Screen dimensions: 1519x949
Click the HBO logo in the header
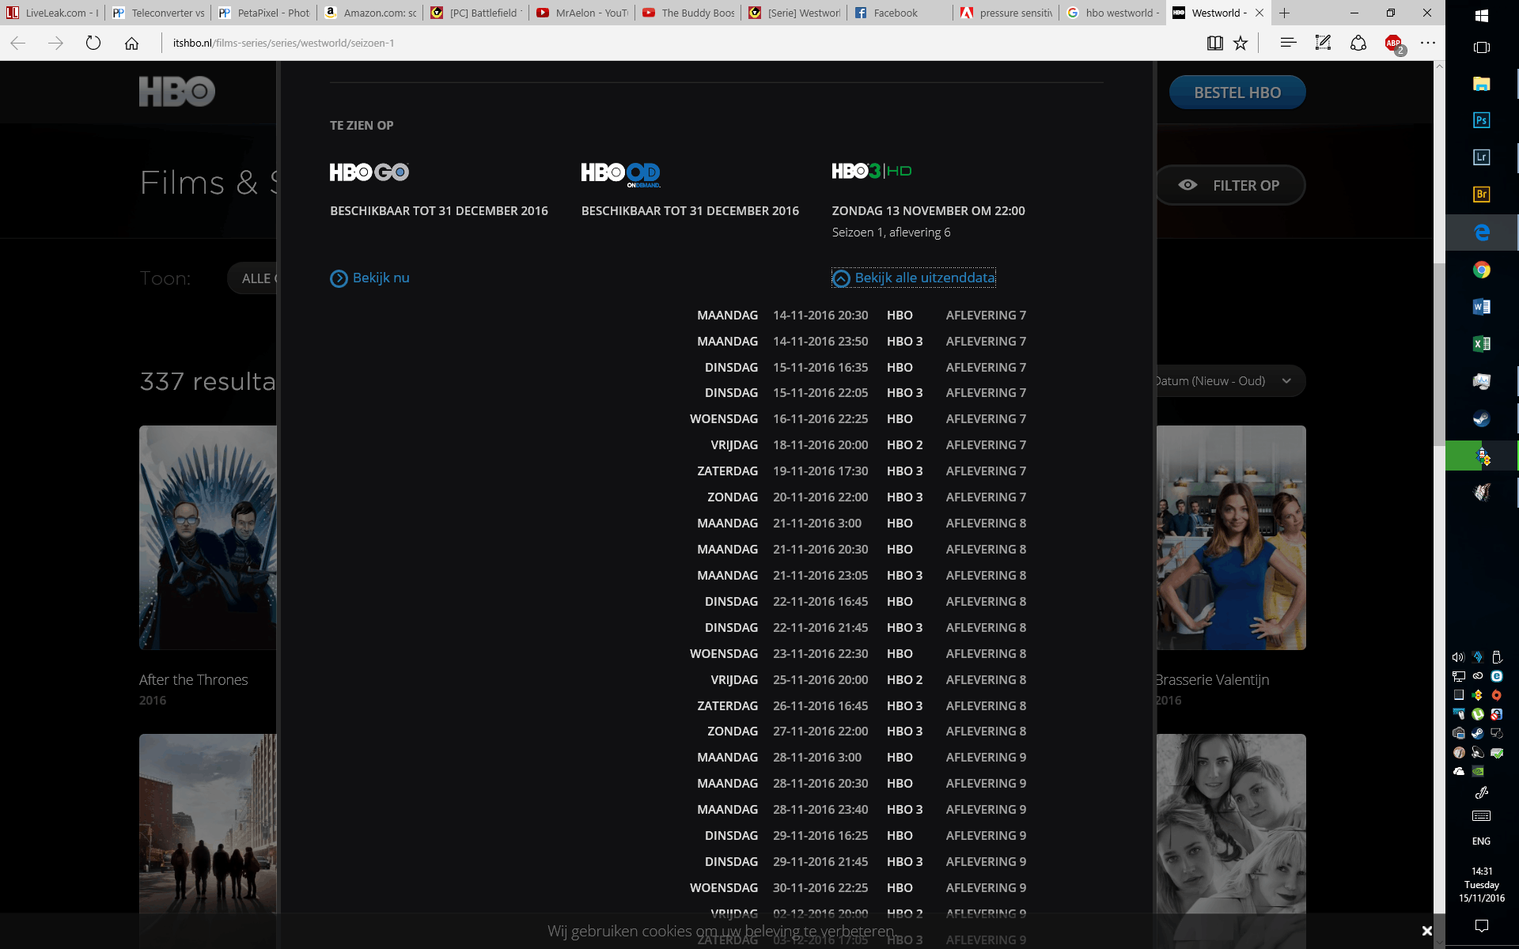pos(177,92)
